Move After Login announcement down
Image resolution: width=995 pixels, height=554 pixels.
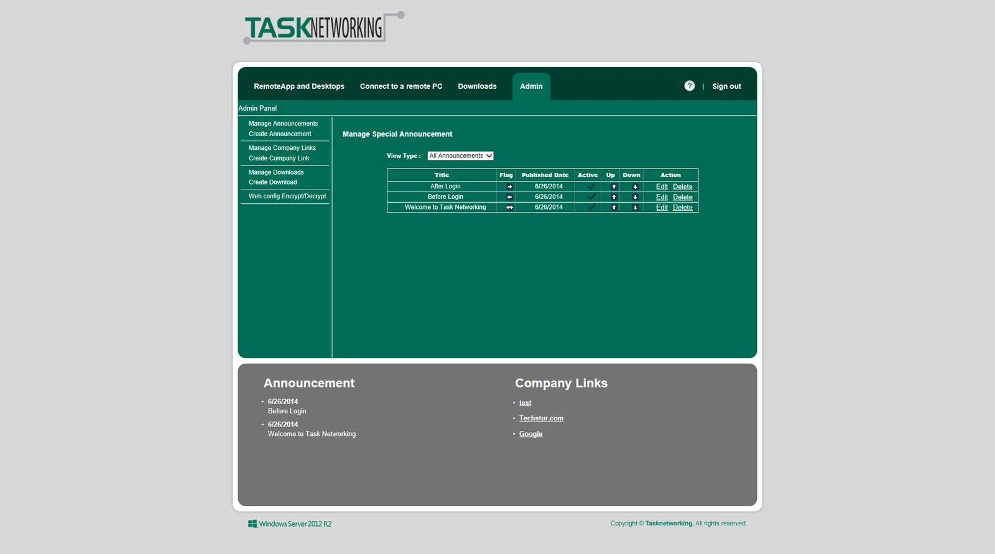point(635,187)
